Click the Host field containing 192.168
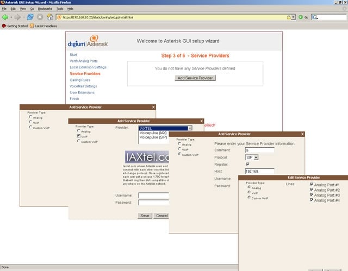Screen dimensions: 348x271 [259, 171]
